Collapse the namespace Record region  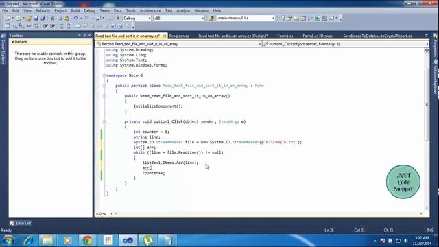104,75
